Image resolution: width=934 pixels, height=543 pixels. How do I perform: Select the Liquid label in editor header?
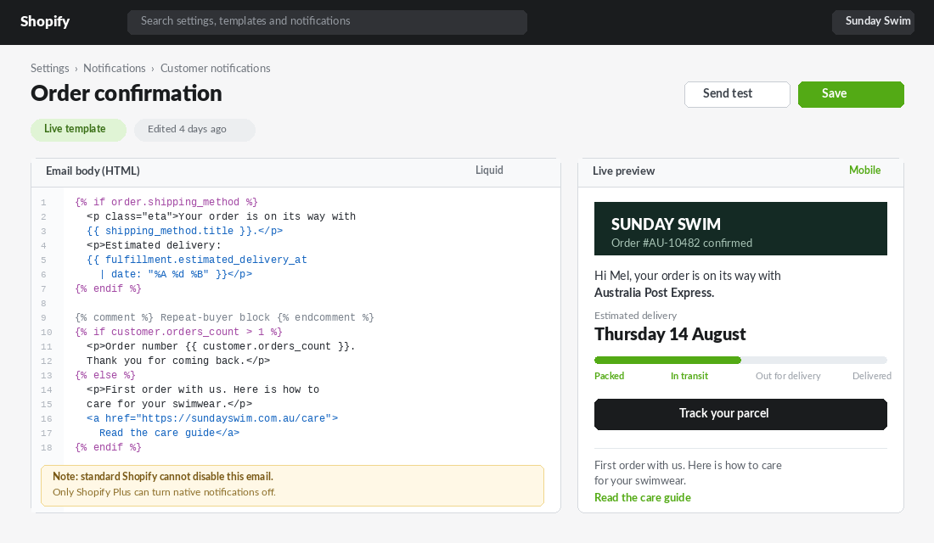coord(489,171)
